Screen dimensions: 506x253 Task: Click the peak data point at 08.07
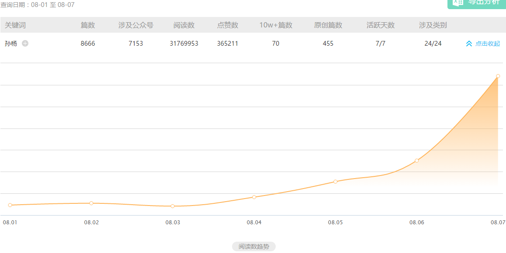click(x=498, y=76)
